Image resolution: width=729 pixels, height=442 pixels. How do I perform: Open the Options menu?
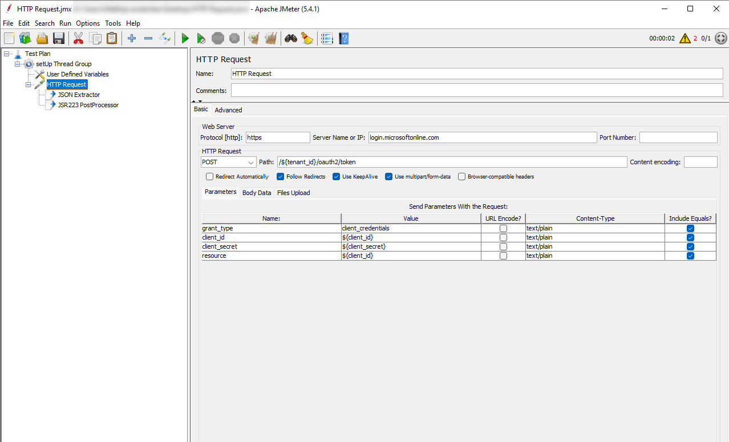[87, 23]
